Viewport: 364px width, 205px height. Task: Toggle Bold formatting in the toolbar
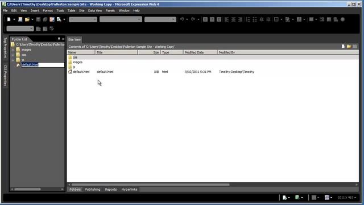pos(205,19)
